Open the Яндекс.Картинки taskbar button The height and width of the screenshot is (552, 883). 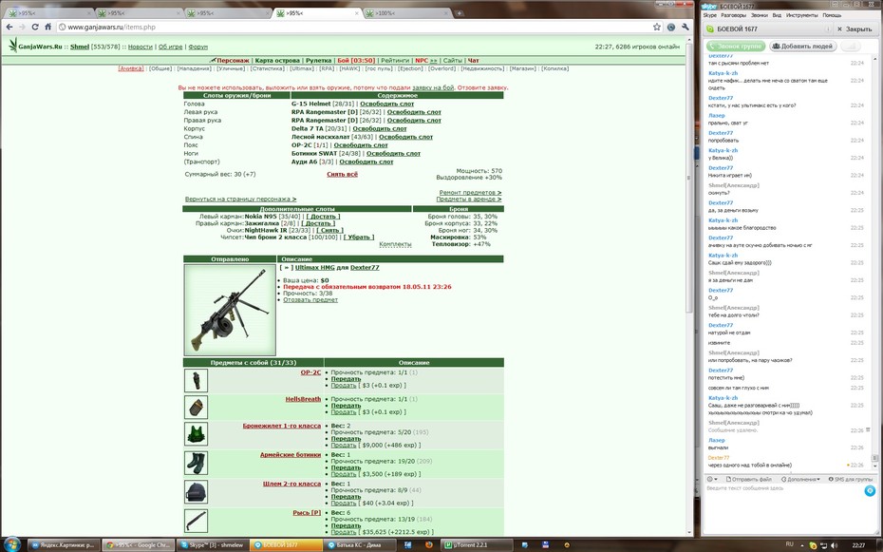click(64, 544)
